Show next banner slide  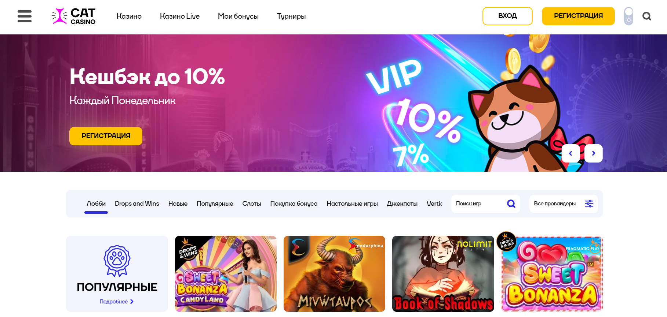pos(594,153)
